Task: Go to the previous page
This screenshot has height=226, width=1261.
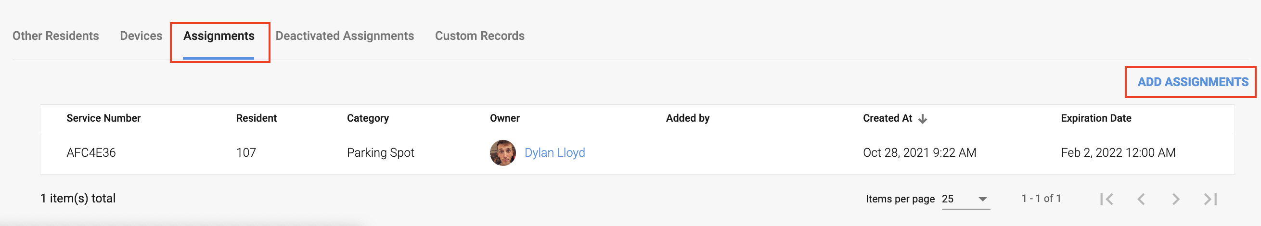Action: (x=1141, y=199)
